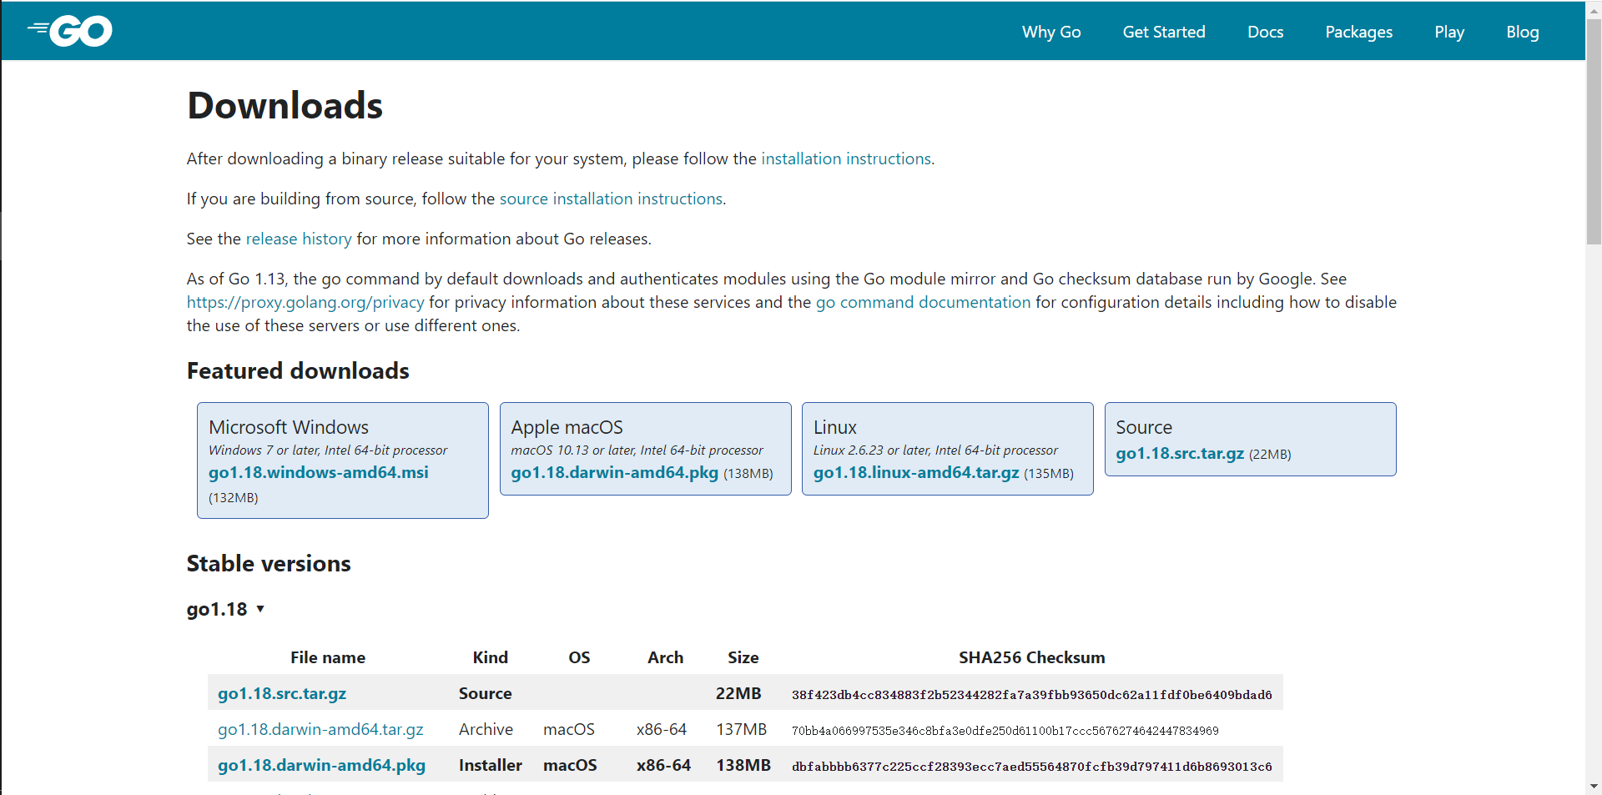Viewport: 1602px width, 795px height.
Task: Click go1.18.darwin-amd64.tar.gz in the table
Action: click(x=320, y=729)
